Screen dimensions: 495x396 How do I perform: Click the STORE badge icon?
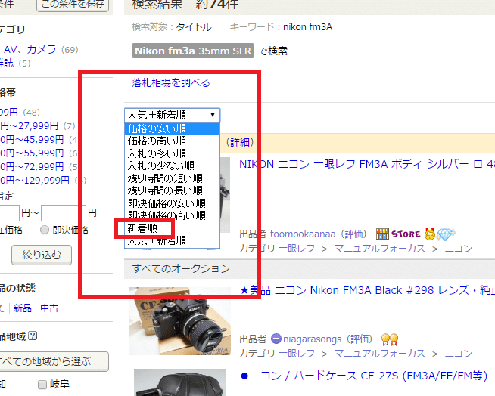(398, 234)
